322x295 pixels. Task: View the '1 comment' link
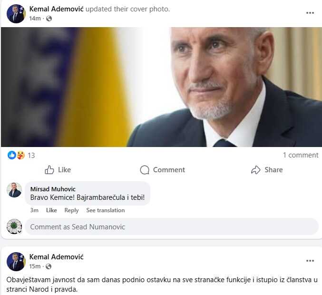coord(301,155)
